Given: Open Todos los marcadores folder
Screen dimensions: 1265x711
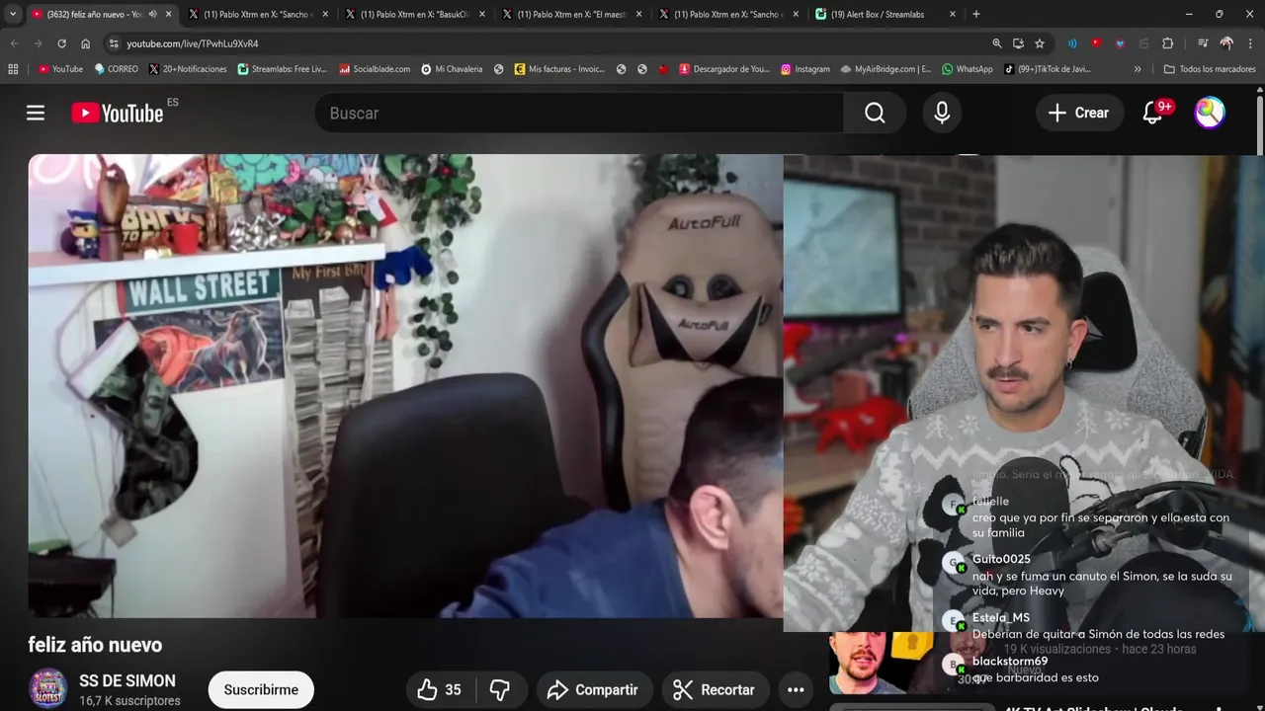Looking at the screenshot, I should pyautogui.click(x=1210, y=69).
